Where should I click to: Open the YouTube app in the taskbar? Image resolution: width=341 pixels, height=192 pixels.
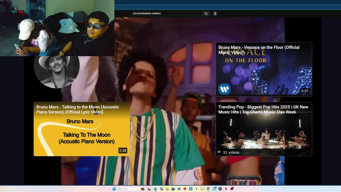185,189
